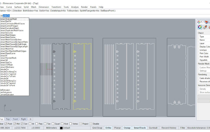Click the SetBasePoint command option

coord(107,11)
